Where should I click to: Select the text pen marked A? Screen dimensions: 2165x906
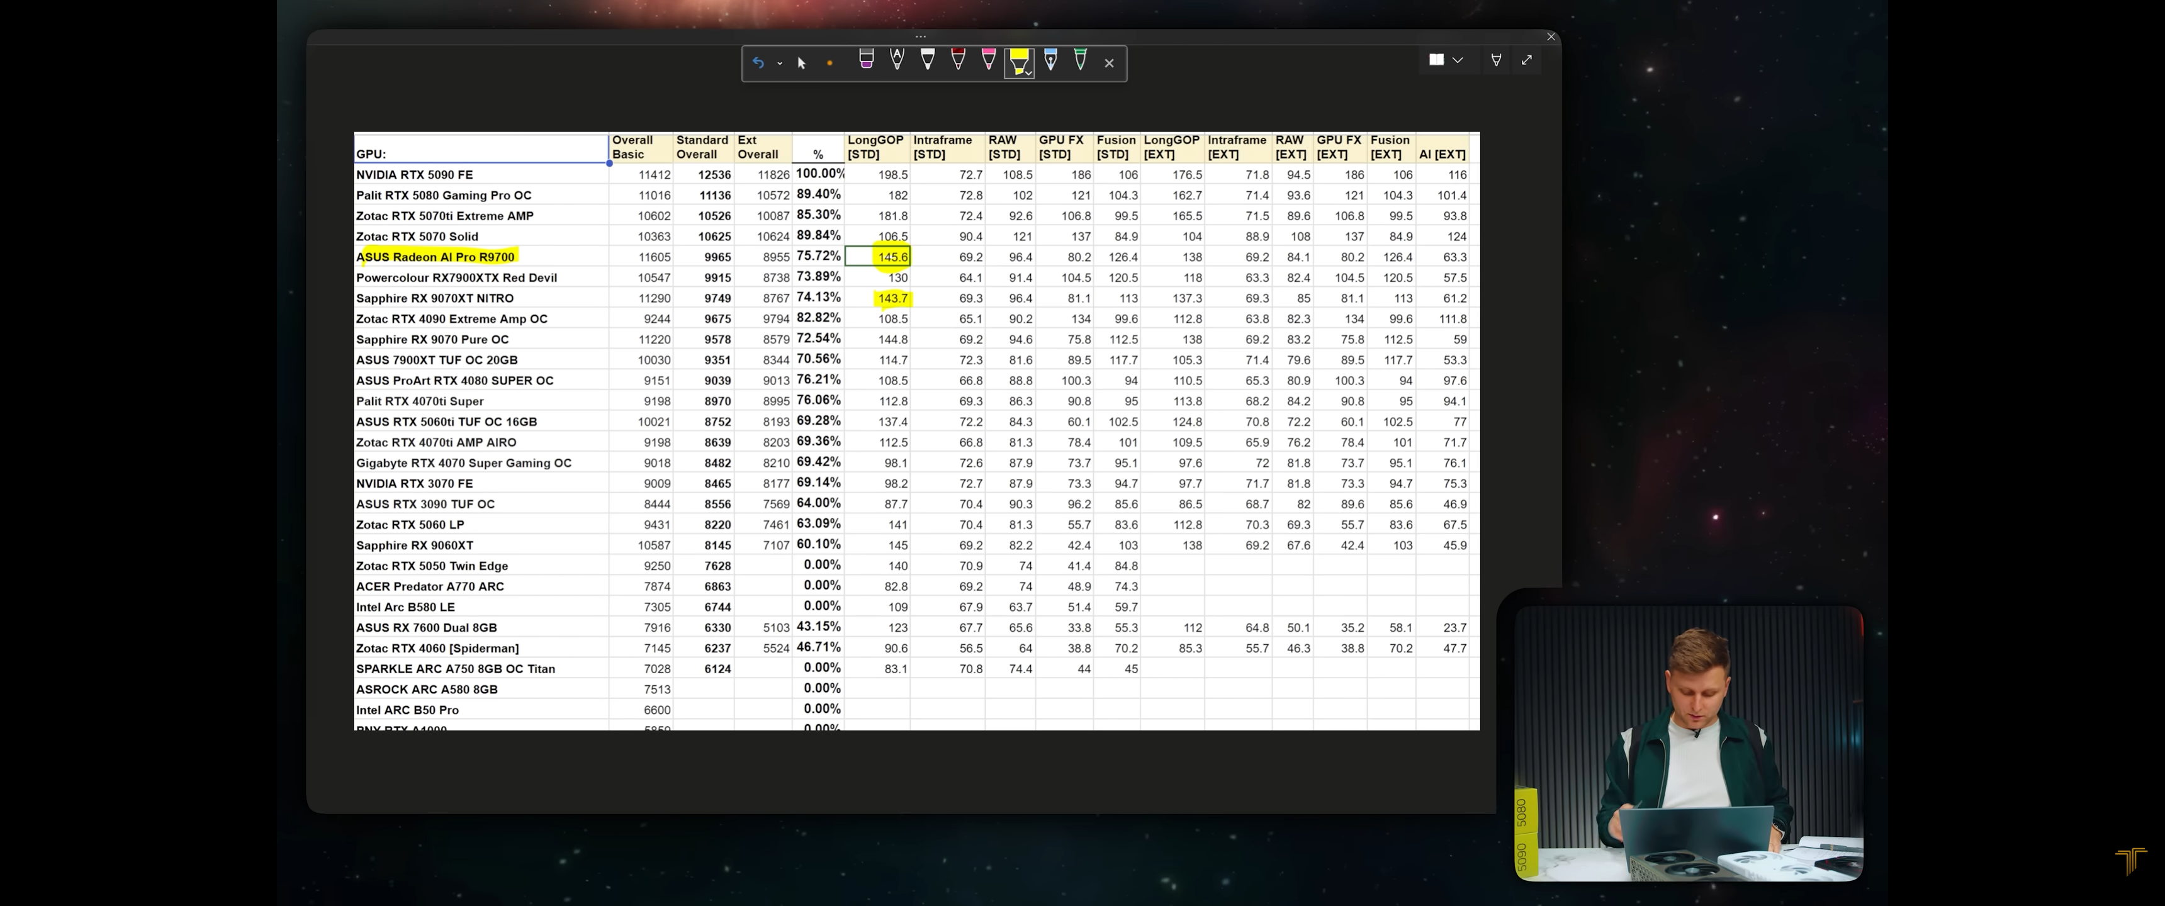point(897,60)
